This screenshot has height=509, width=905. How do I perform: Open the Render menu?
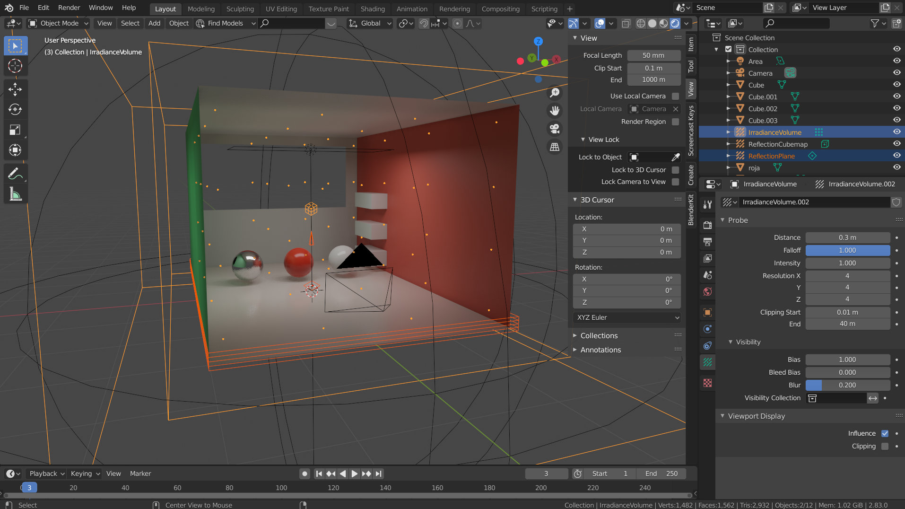click(x=69, y=8)
